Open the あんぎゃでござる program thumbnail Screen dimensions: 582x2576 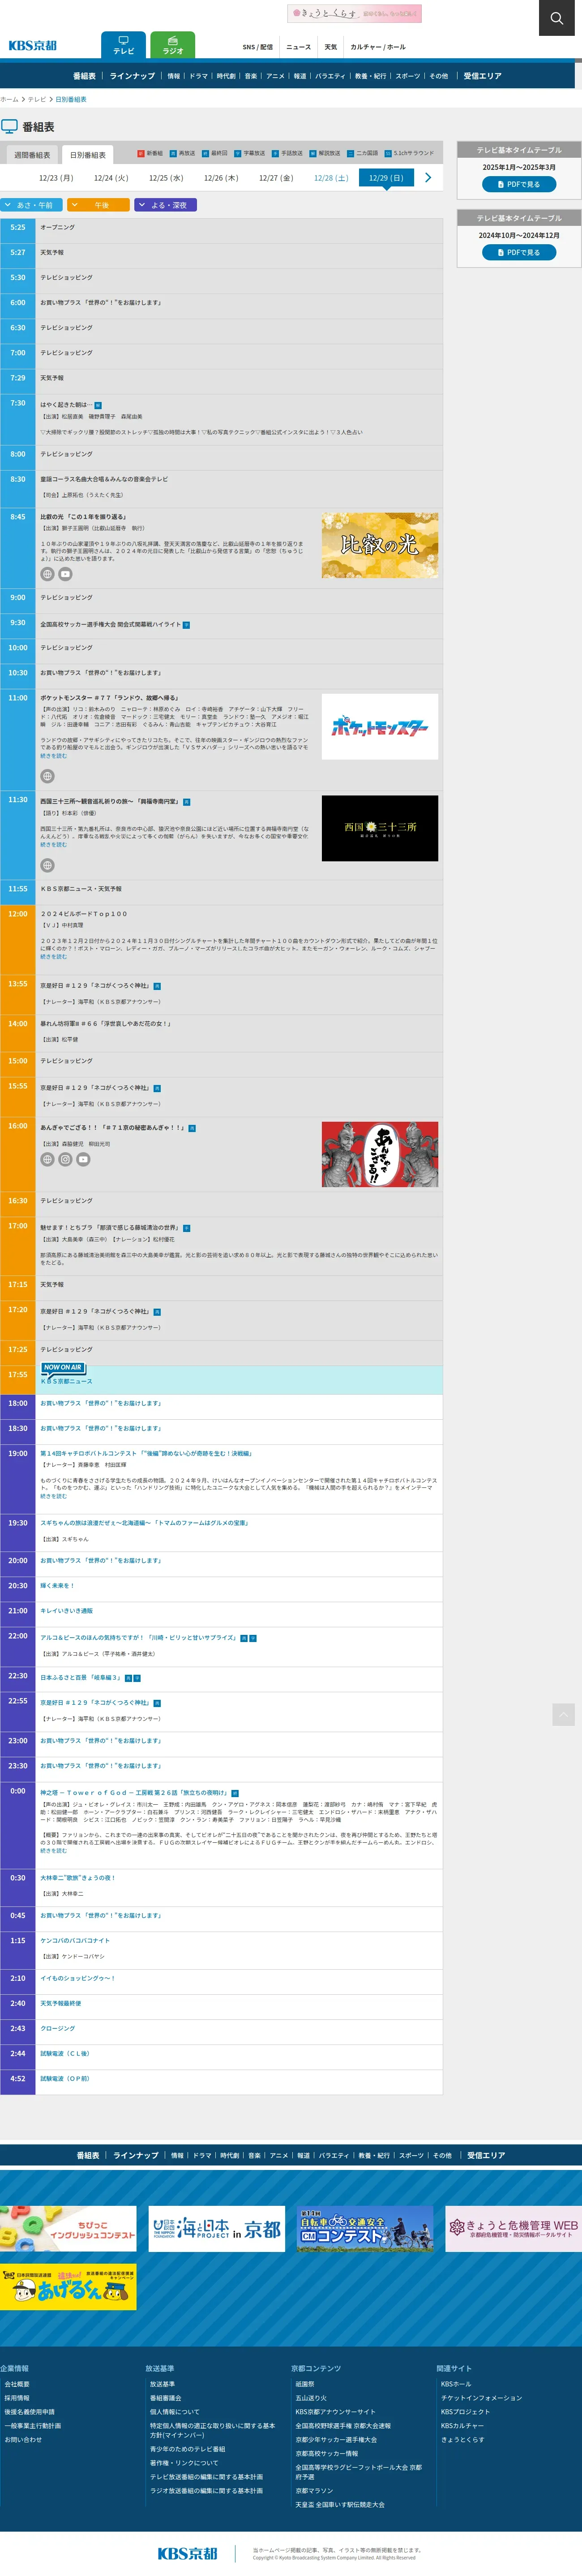(379, 1154)
